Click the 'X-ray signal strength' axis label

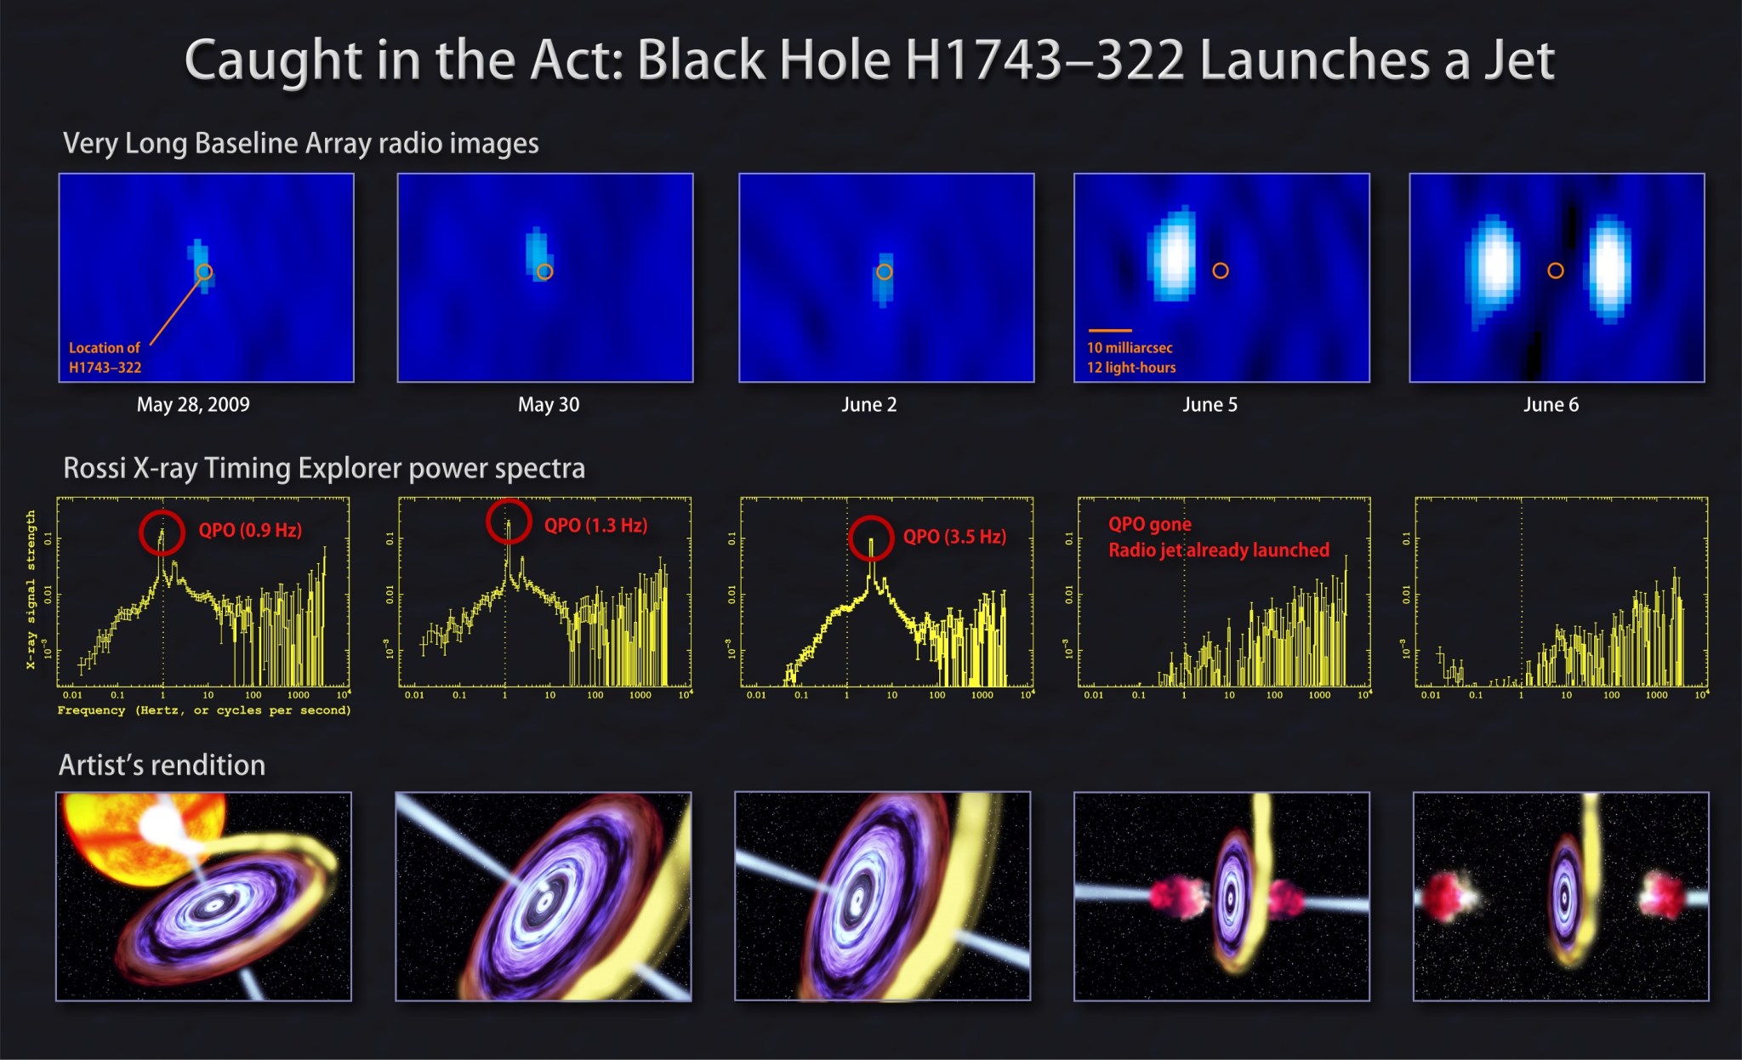point(31,590)
